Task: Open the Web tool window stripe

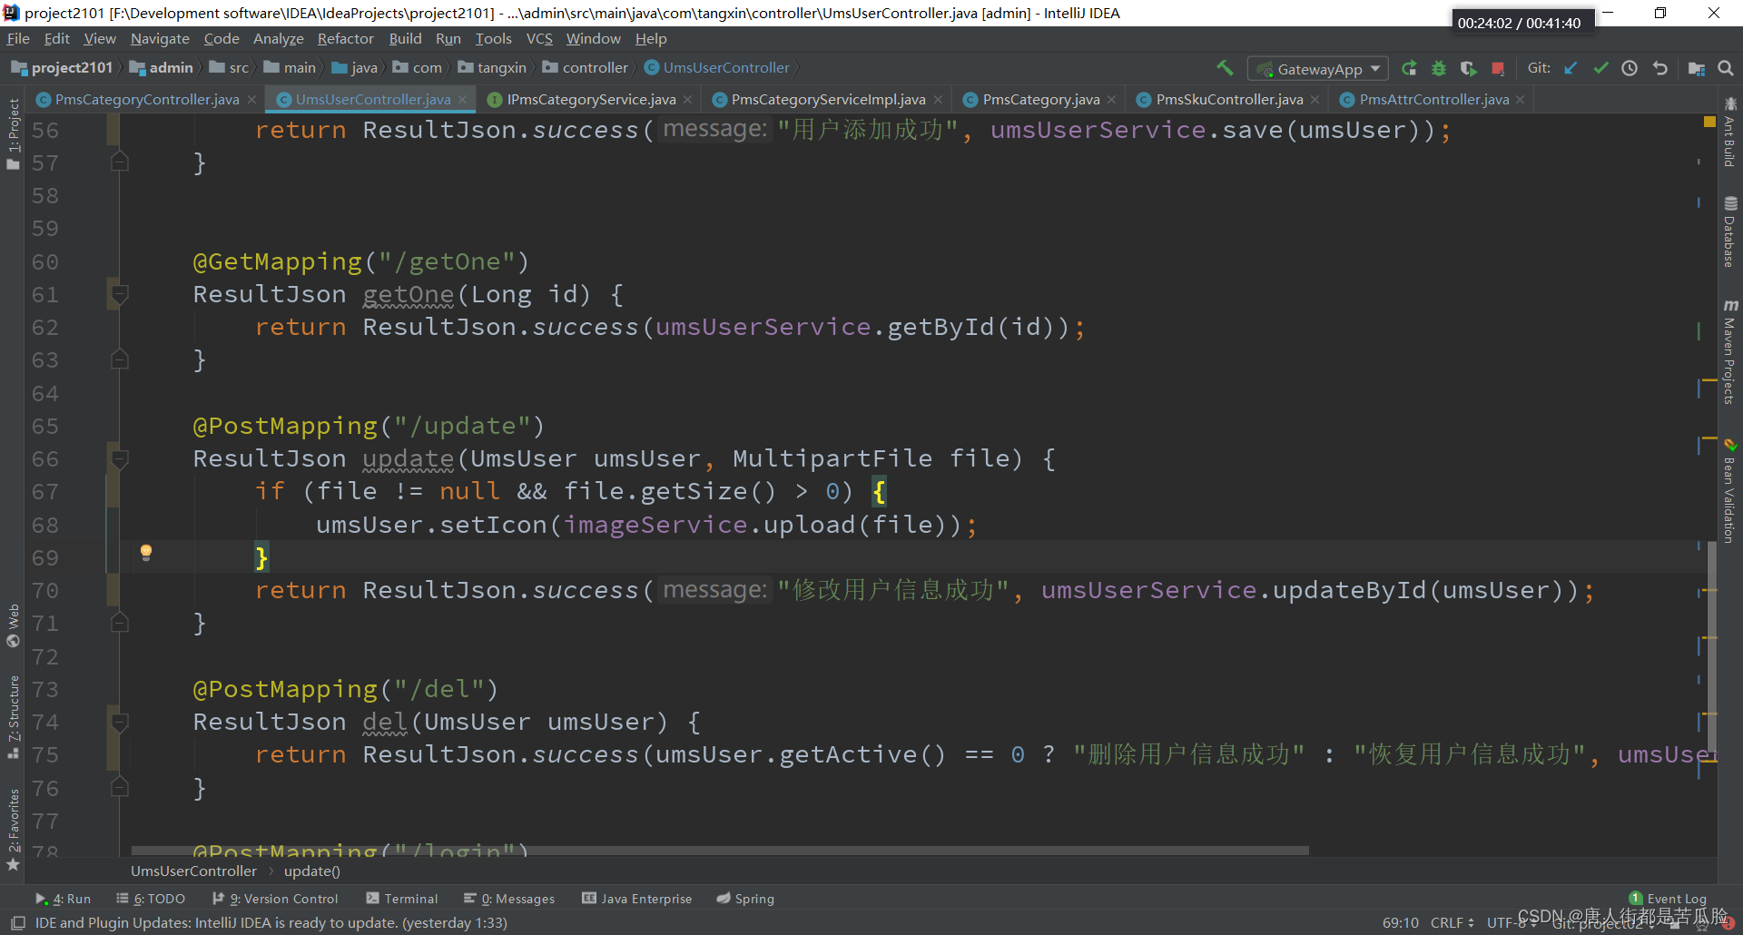Action: pos(13,625)
